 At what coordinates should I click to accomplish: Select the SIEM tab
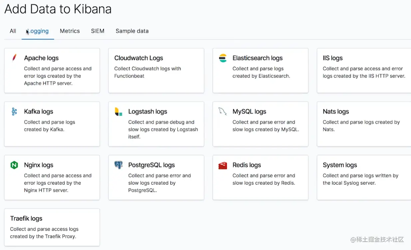[98, 31]
